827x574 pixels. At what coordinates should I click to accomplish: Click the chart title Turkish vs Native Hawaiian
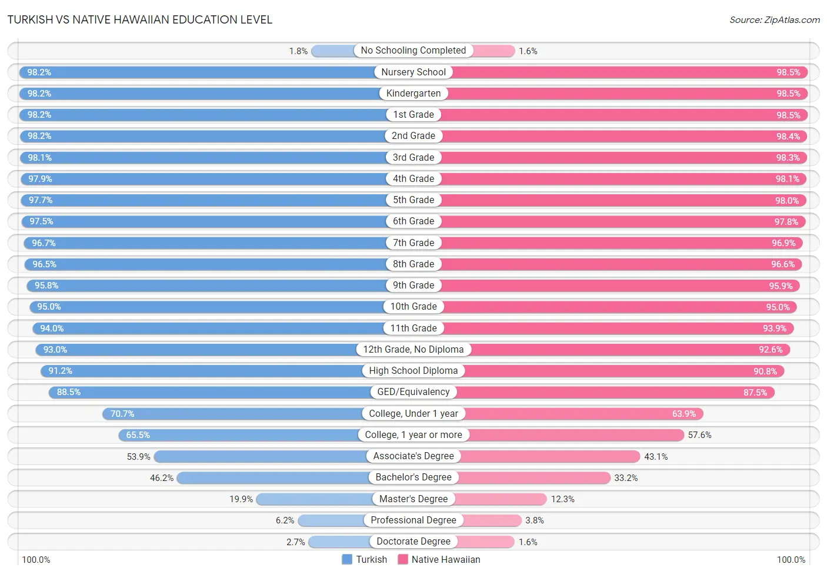(x=140, y=19)
